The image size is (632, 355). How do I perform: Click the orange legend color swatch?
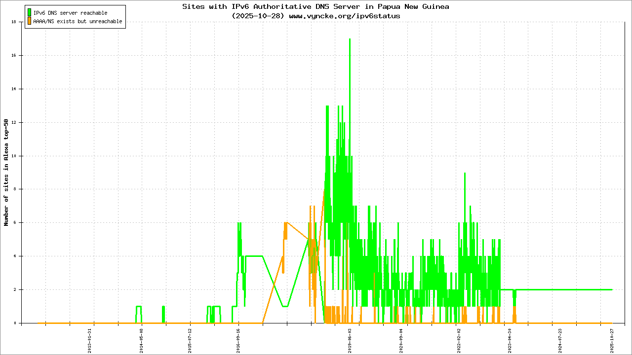[30, 21]
